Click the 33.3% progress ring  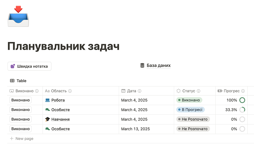tap(242, 110)
